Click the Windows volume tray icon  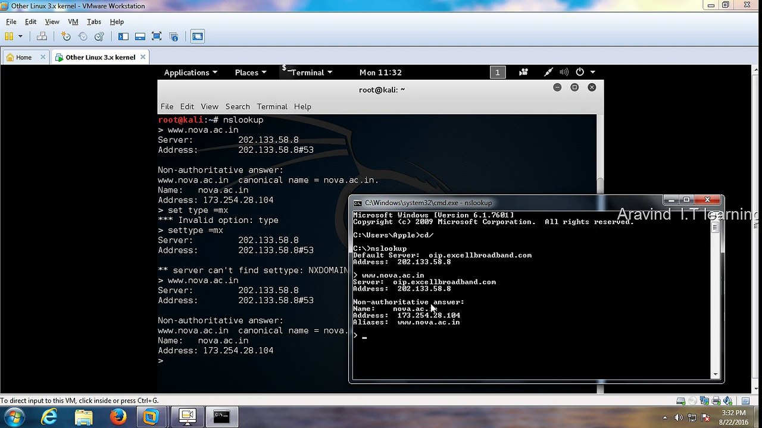679,417
